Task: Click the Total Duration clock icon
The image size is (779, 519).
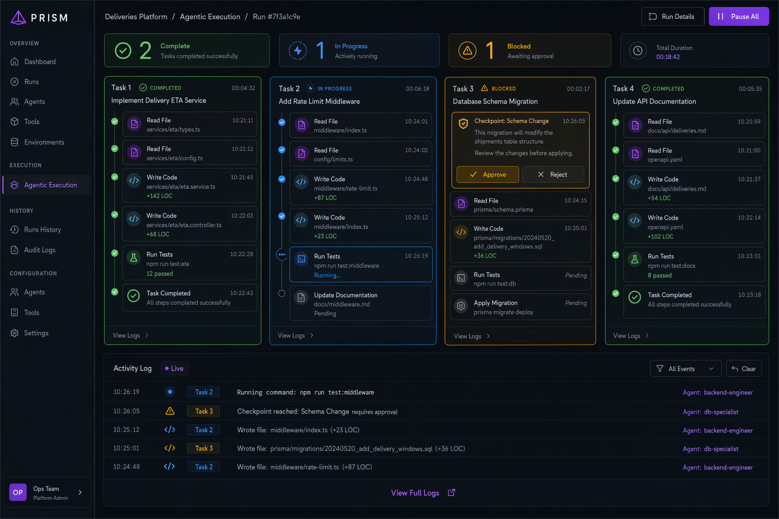Action: pos(638,50)
